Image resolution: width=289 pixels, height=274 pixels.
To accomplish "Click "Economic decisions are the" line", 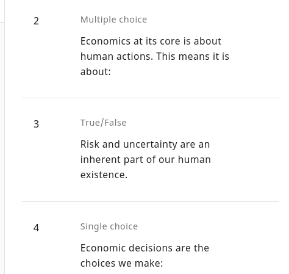I will [144, 248].
